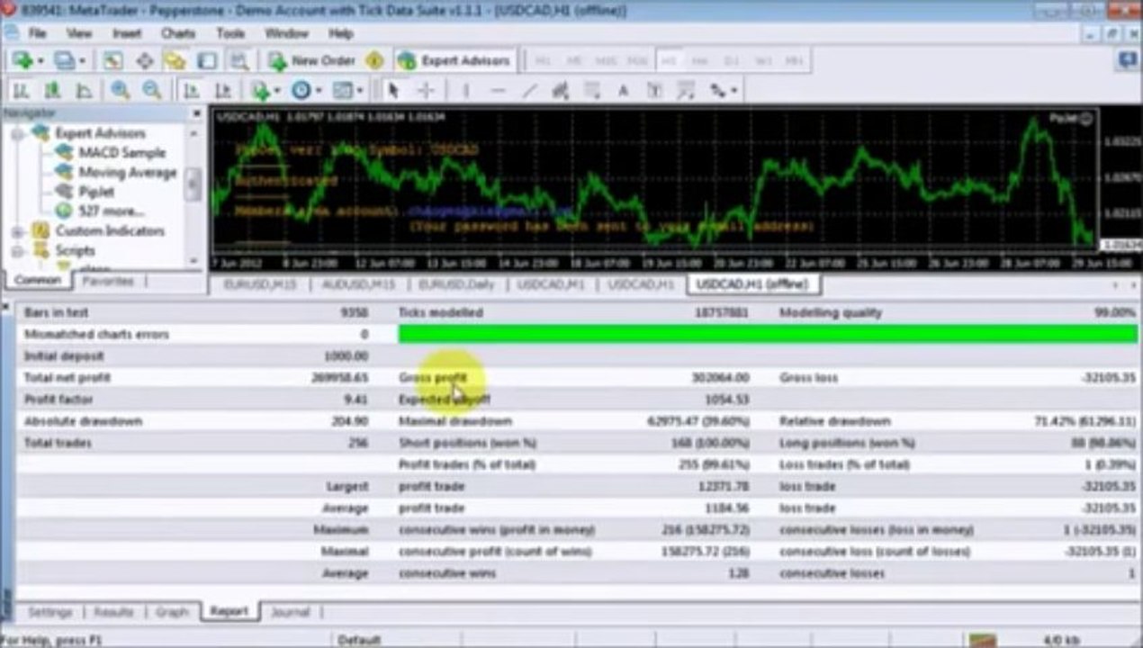Switch timeframe to M1
Image resolution: width=1143 pixels, height=648 pixels.
[x=543, y=60]
